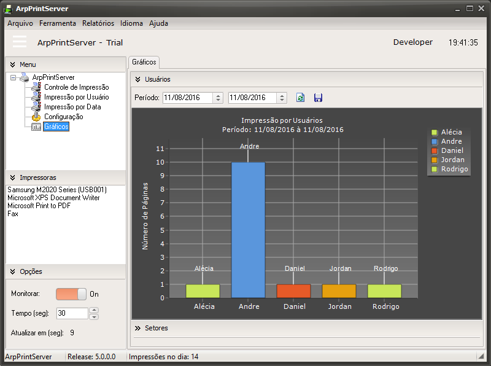Collapse the ArpPrintServer tree node
Viewport: 491px width, 366px height.
[x=14, y=78]
